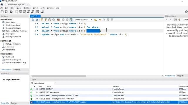Screen dimensions: 188x105
Task: Click the stop query execution icon
Action: (53, 20)
